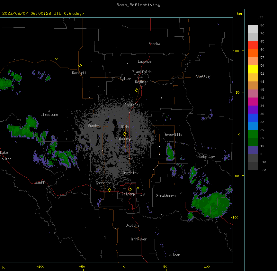Click the Drumheller label
This screenshot has height=271, width=277.
[x=205, y=157]
